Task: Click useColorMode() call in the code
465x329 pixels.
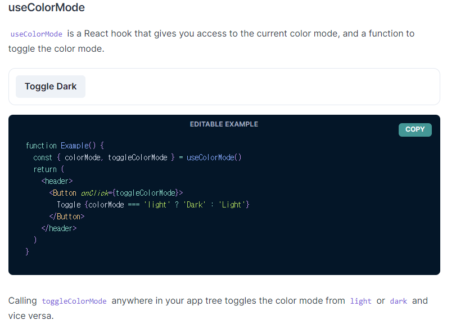Action: [x=214, y=157]
